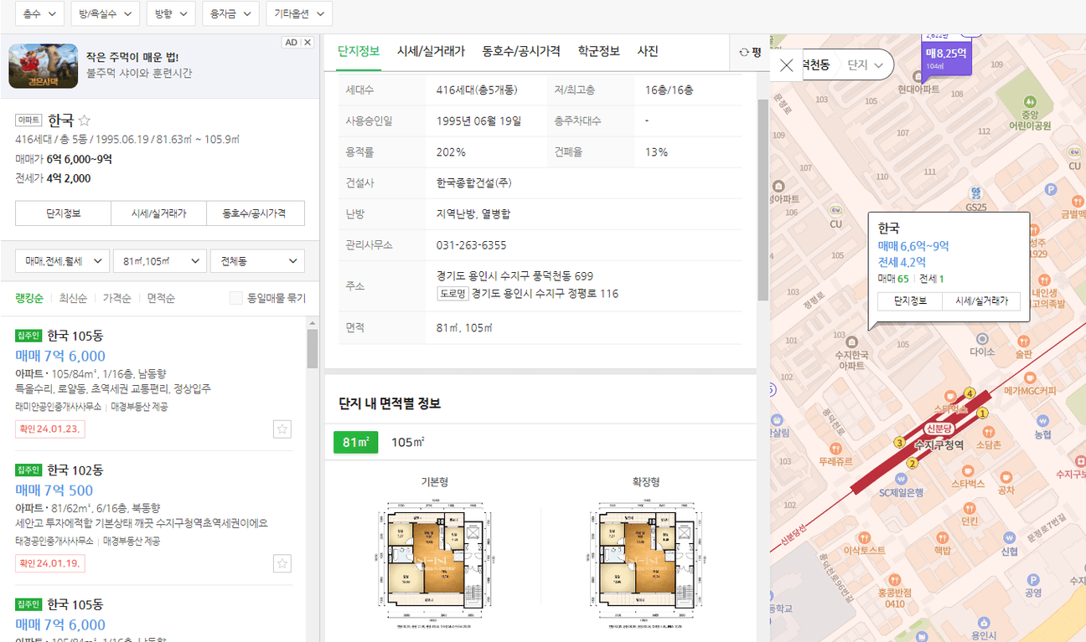
Task: Switch to the 동호수/공시가격 tab
Action: coord(521,51)
